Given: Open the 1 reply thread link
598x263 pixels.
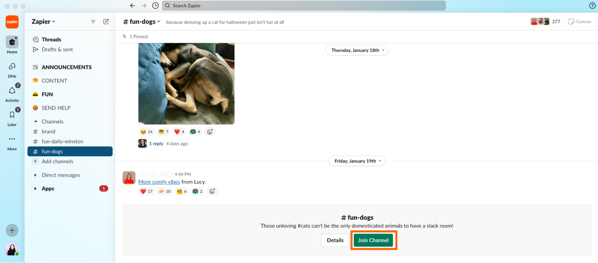Looking at the screenshot, I should tap(156, 144).
